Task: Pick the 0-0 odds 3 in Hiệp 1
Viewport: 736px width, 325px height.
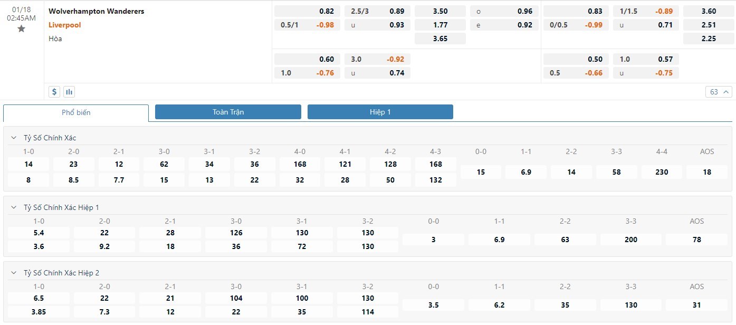Action: [x=433, y=240]
